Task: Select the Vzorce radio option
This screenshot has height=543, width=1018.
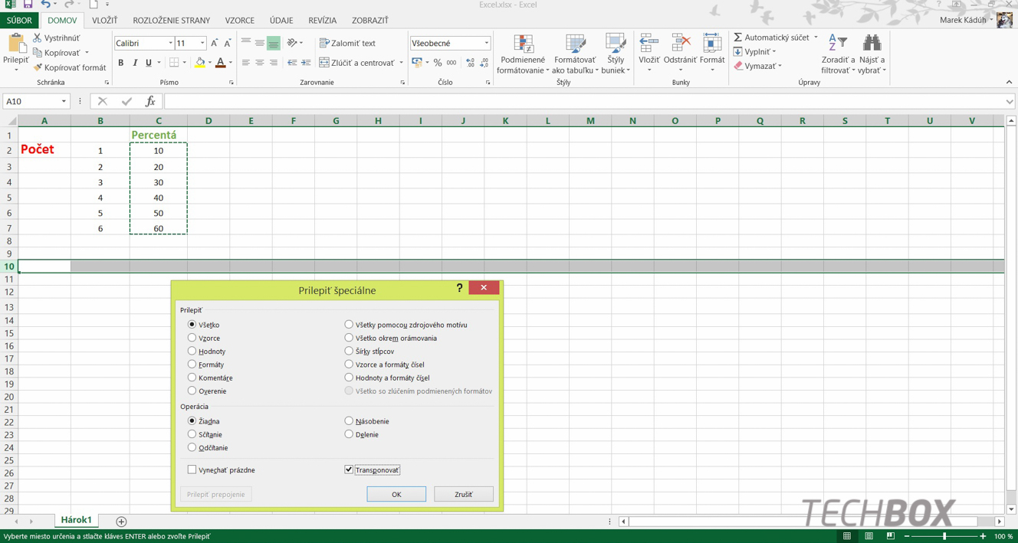Action: click(x=192, y=338)
